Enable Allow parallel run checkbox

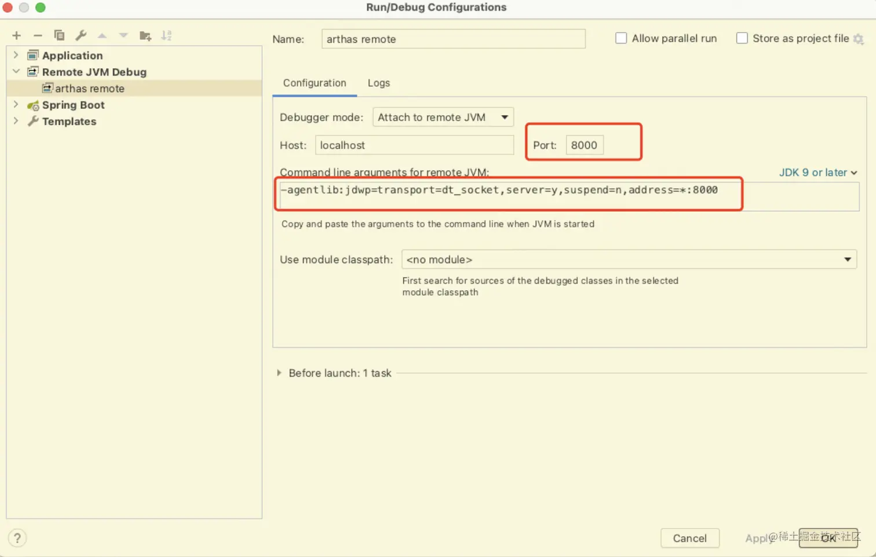(621, 38)
